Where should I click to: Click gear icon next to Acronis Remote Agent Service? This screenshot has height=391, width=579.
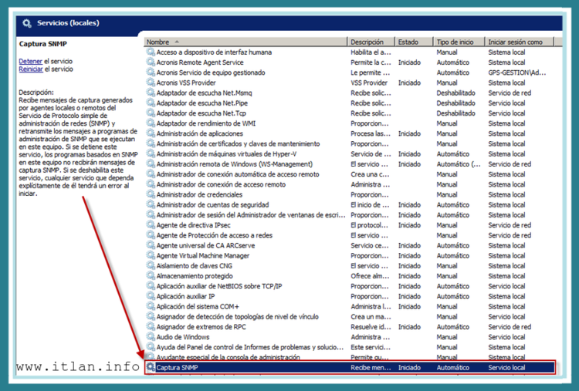click(151, 62)
